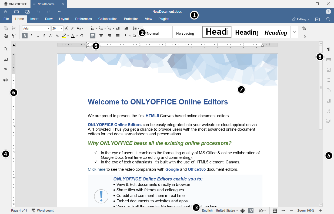This screenshot has width=334, height=214.
Task: Expand the document language selector
Action: pyautogui.click(x=237, y=210)
